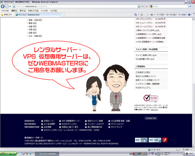Image resolution: width=195 pixels, height=156 pixels.
Task: Click the green スタート start button
Action: 8,154
